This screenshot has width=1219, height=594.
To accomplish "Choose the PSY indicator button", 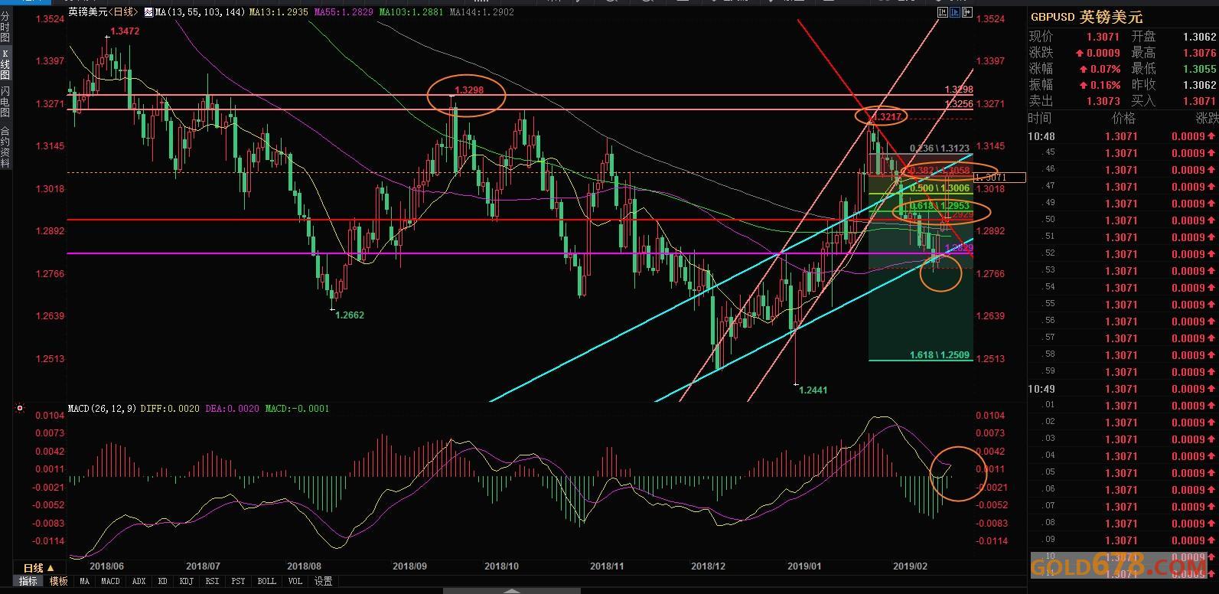I will (x=238, y=582).
